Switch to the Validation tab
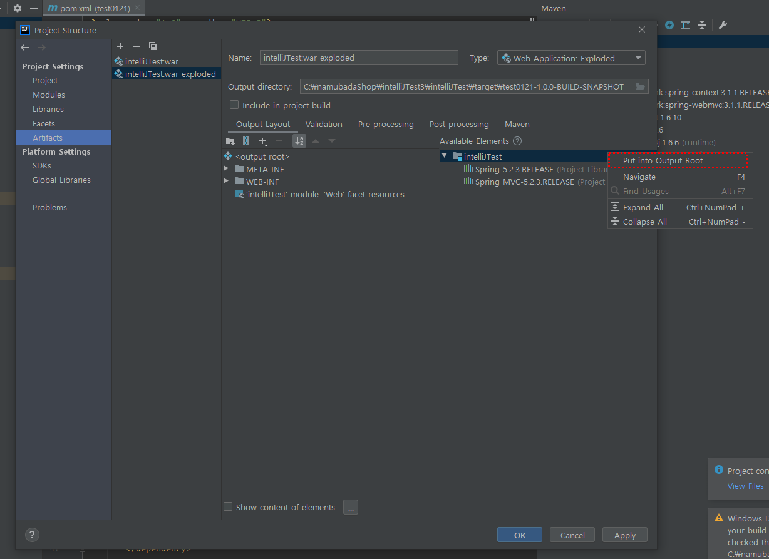Image resolution: width=769 pixels, height=559 pixels. tap(324, 124)
